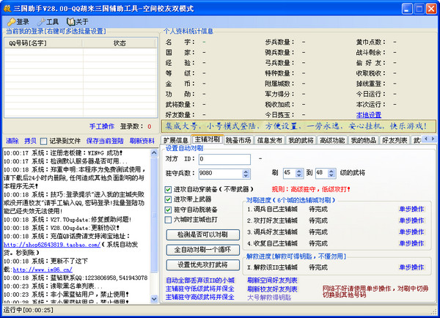Switch to the 我的物品 tab
This screenshot has width=440, height=318.
(x=364, y=140)
